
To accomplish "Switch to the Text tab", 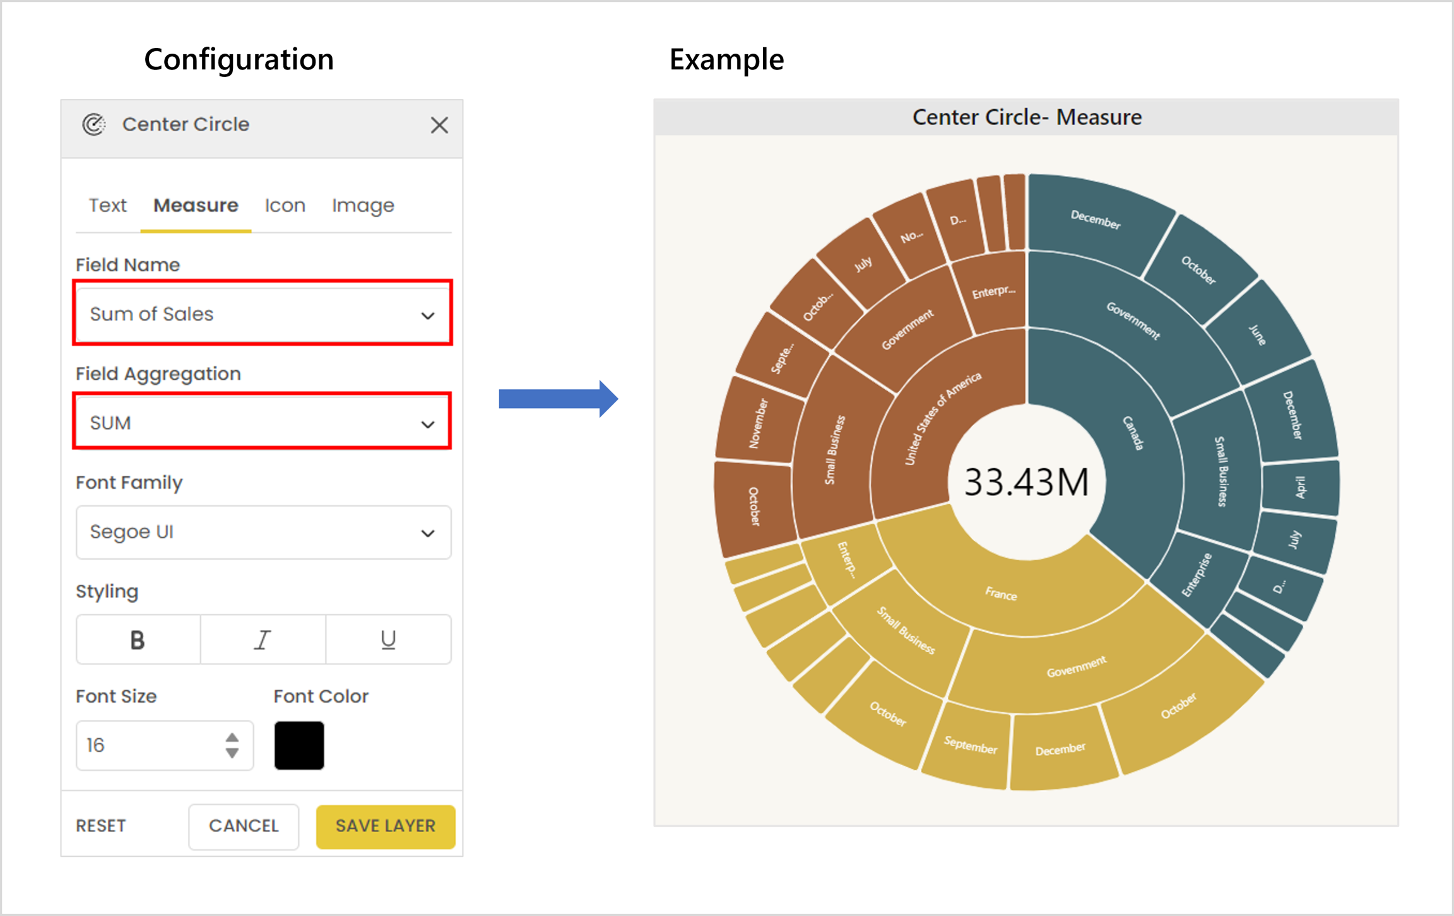I will coord(107,206).
